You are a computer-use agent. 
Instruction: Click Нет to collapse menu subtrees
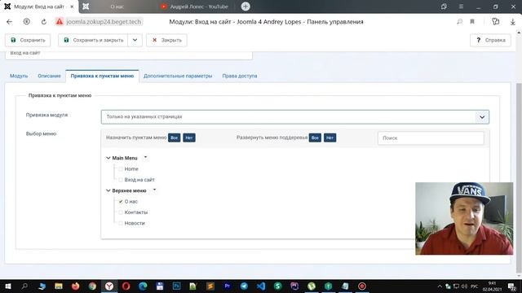coord(330,138)
